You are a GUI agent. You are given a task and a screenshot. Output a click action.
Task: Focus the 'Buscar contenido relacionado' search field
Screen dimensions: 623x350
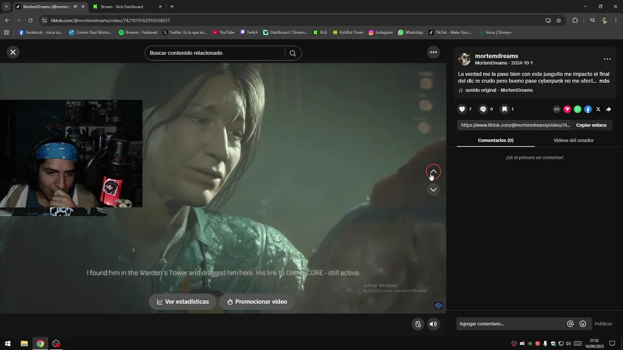pyautogui.click(x=215, y=53)
